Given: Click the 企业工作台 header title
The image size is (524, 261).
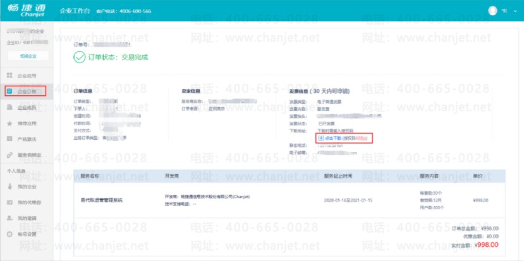Looking at the screenshot, I should (x=75, y=11).
